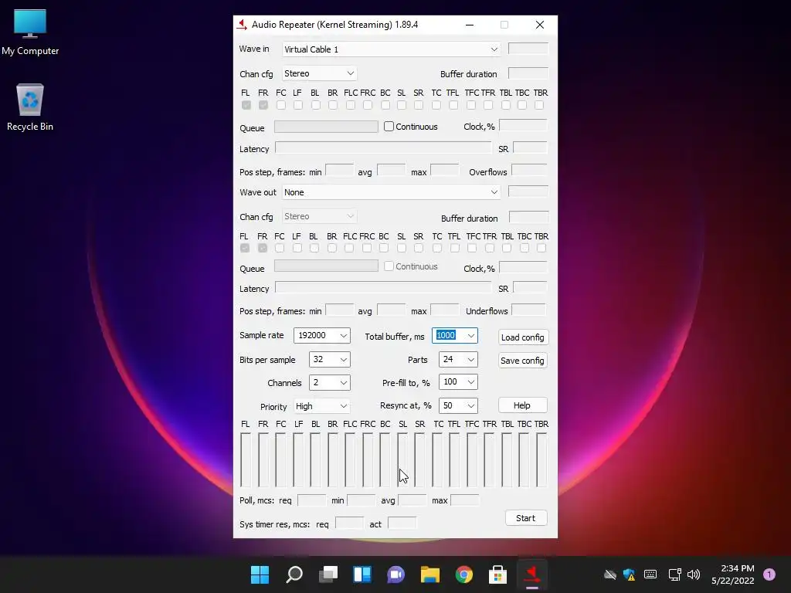Toggle the Wave in FC channel checkbox

point(281,105)
